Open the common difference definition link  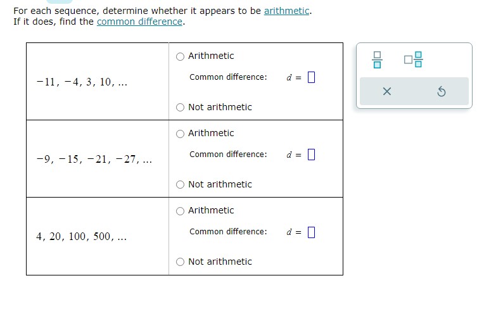(139, 22)
